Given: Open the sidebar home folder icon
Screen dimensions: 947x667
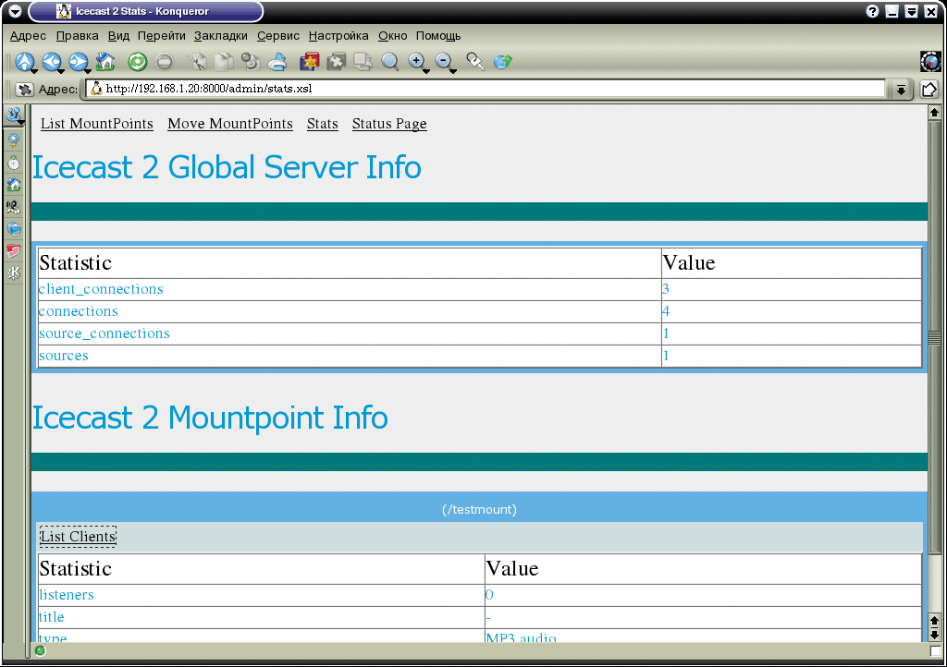Looking at the screenshot, I should (x=13, y=185).
